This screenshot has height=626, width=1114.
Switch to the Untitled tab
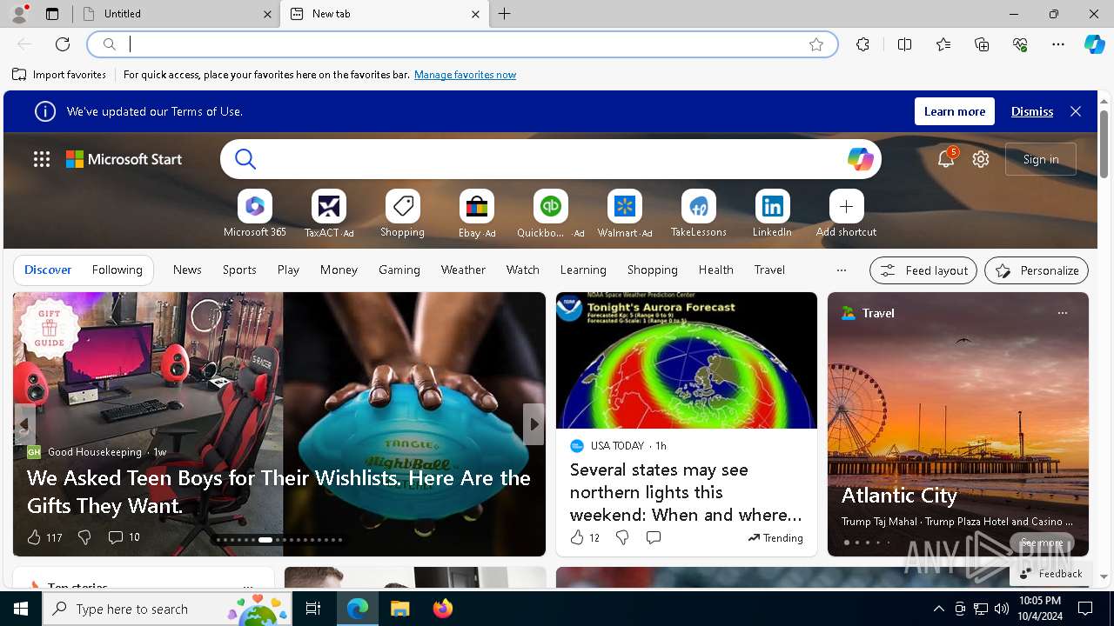(177, 14)
